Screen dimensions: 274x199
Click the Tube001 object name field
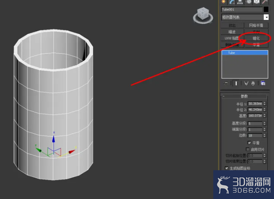point(242,9)
